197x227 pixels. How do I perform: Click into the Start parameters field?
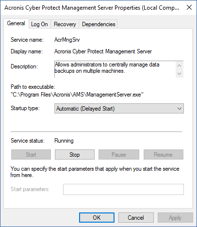(x=123, y=189)
